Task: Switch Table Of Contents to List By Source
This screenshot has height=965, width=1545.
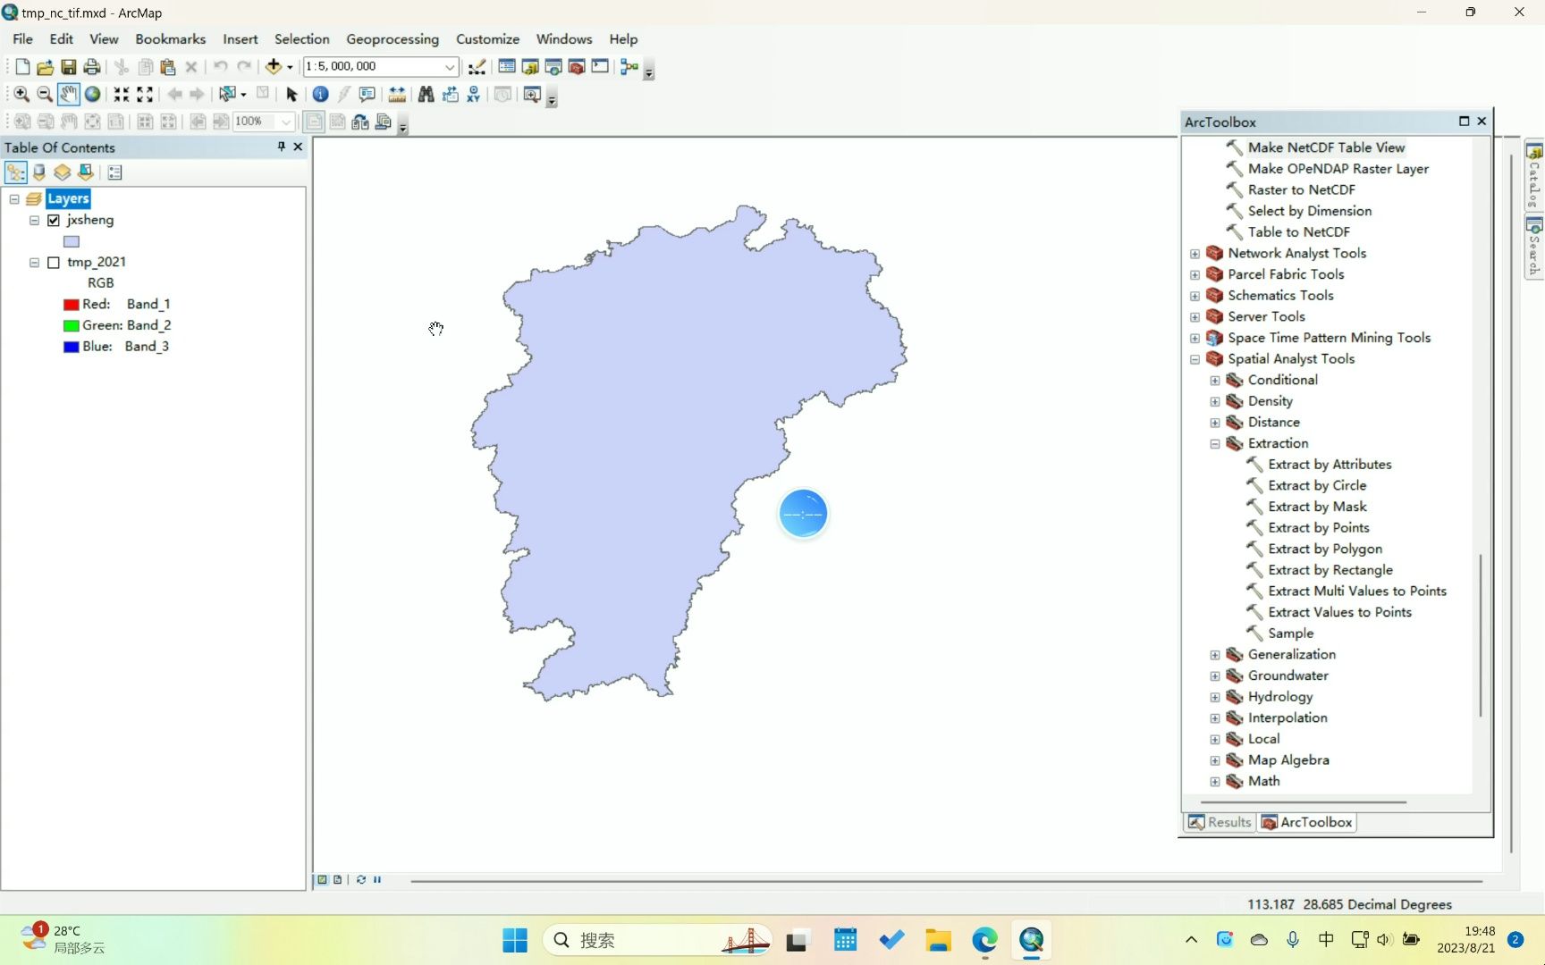Action: pos(39,172)
